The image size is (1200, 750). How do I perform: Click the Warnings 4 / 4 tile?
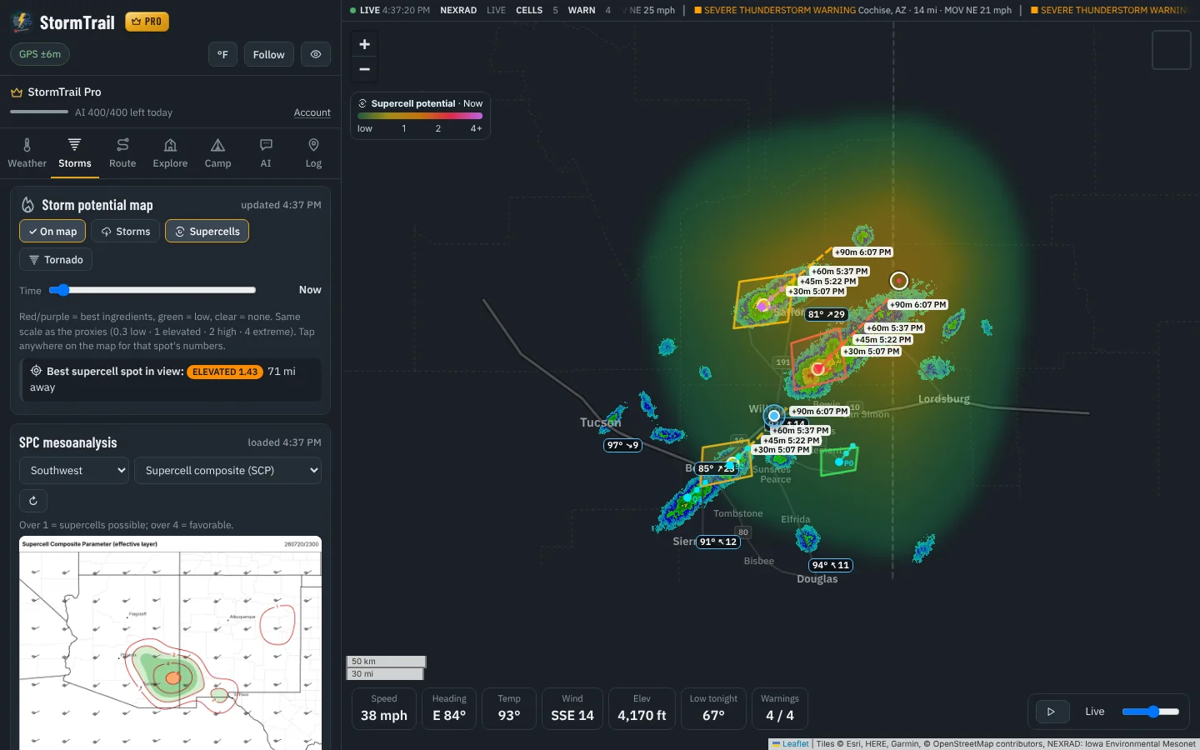point(780,709)
